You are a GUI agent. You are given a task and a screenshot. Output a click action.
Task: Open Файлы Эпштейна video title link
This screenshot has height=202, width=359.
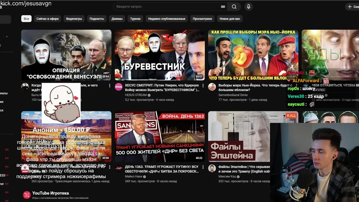click(244, 169)
